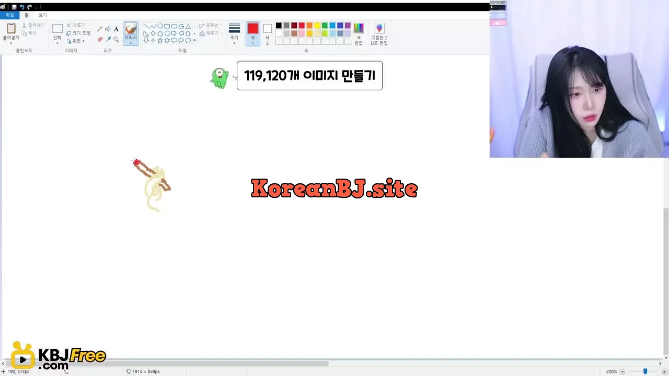Image resolution: width=669 pixels, height=376 pixels.
Task: Choose the right triangle shape
Action: click(x=146, y=33)
